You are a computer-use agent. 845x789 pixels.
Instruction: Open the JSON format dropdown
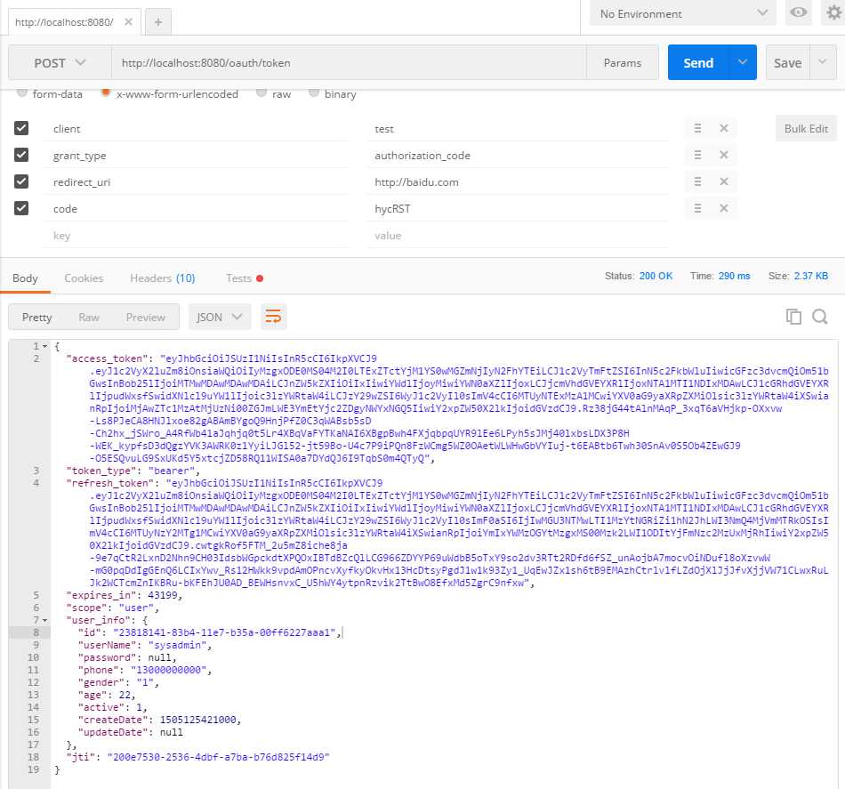coord(220,318)
